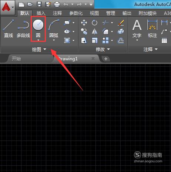Select the Trim tool
Viewport: 171px width, 172px height.
point(105,23)
